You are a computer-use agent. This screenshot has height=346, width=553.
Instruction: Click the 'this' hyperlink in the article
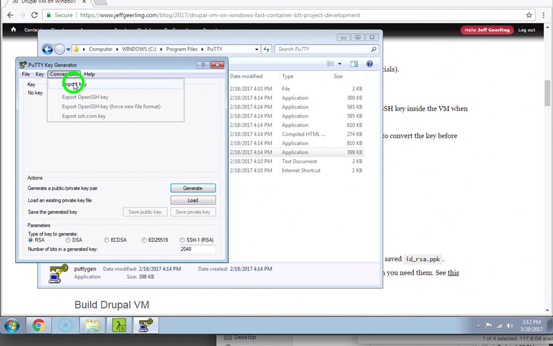pyautogui.click(x=453, y=272)
